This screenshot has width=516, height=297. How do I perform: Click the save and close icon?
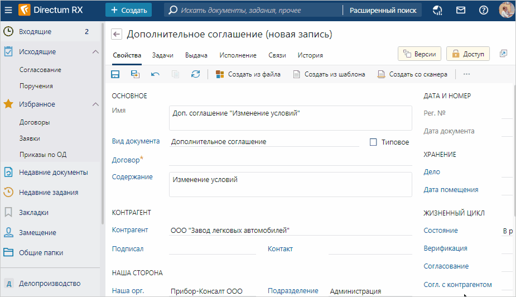coord(135,74)
